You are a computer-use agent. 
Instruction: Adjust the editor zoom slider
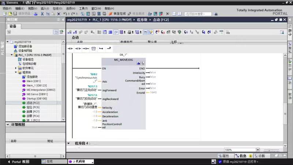[271, 150]
